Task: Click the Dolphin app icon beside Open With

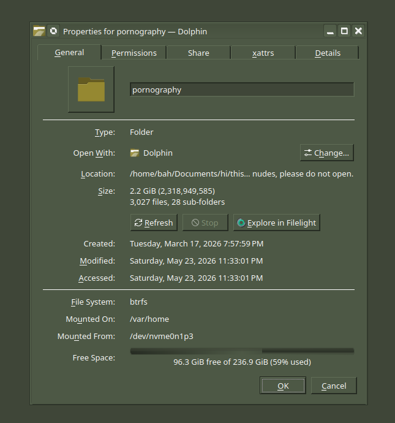Action: point(135,153)
